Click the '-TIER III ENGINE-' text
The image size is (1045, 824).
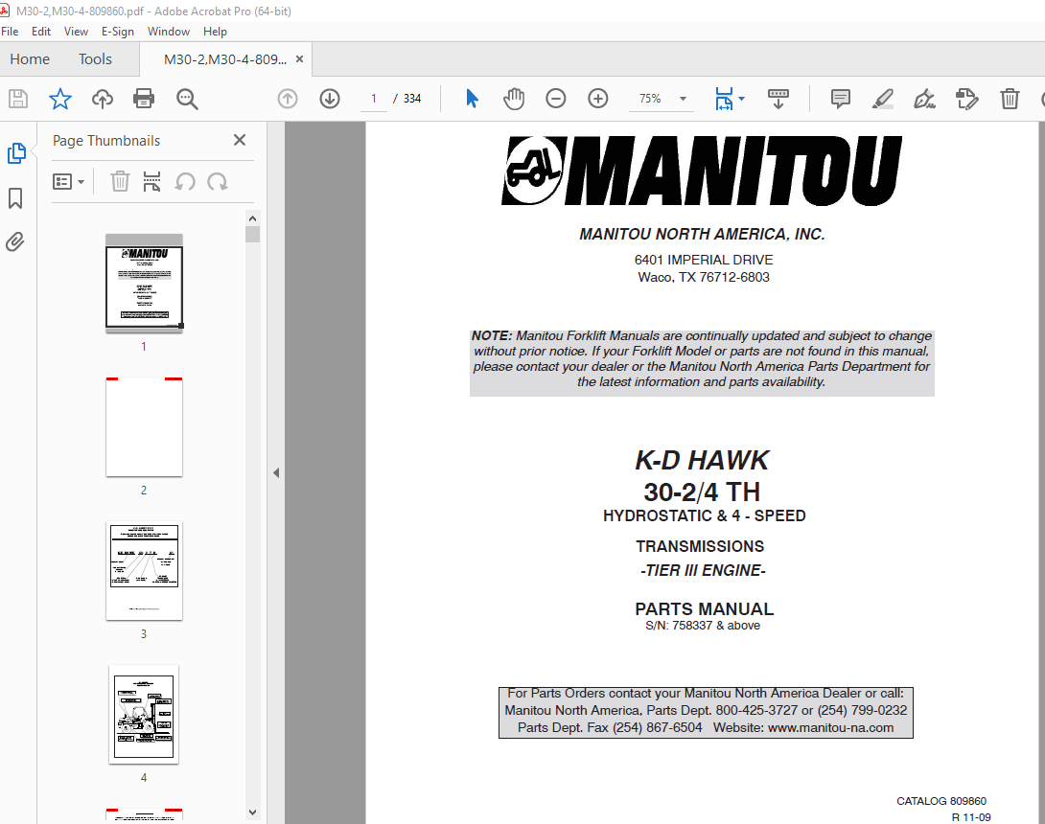pos(703,571)
